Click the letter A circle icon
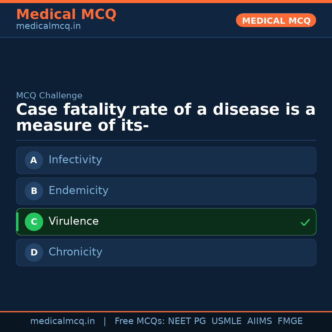Image resolution: width=332 pixels, height=332 pixels. coord(34,160)
